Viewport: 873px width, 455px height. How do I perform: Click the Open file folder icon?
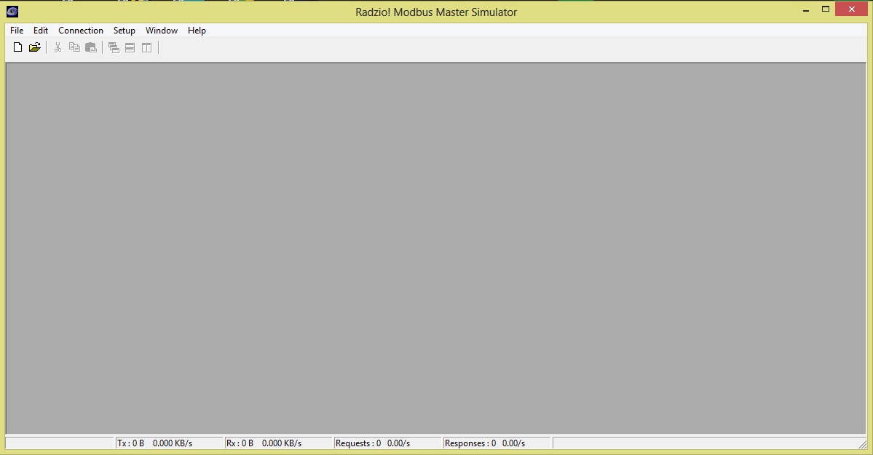click(x=34, y=47)
